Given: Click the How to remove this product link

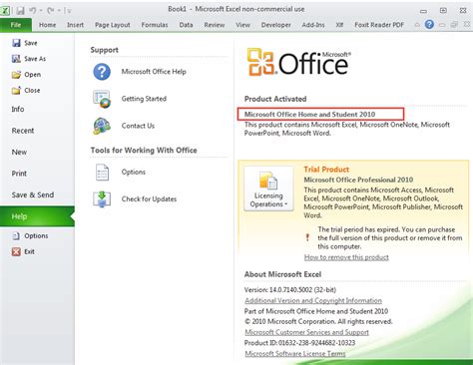Looking at the screenshot, I should pyautogui.click(x=346, y=257).
